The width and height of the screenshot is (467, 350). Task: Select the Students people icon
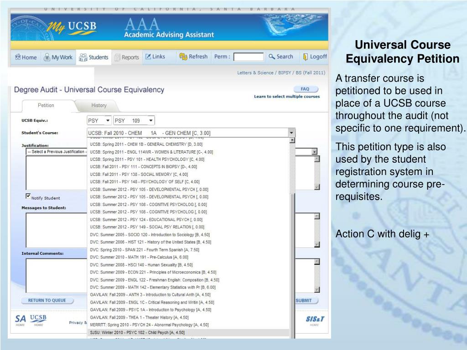tap(83, 57)
